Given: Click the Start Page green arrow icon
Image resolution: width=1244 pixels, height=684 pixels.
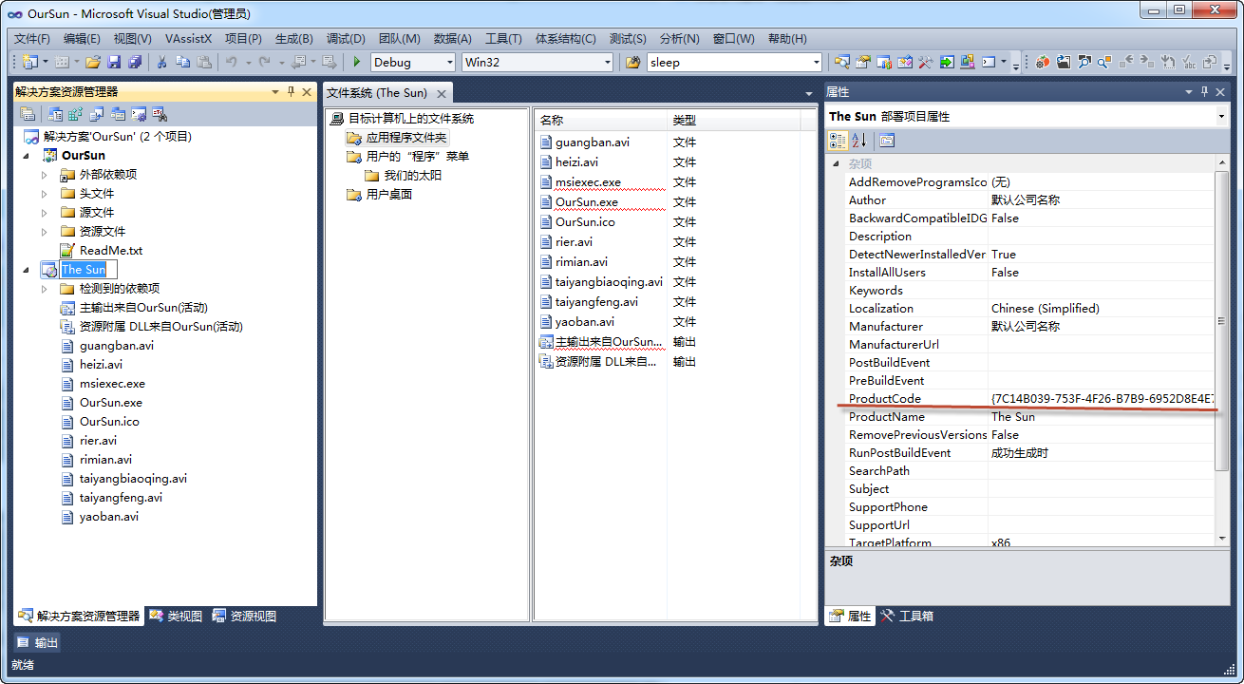Looking at the screenshot, I should tap(947, 62).
